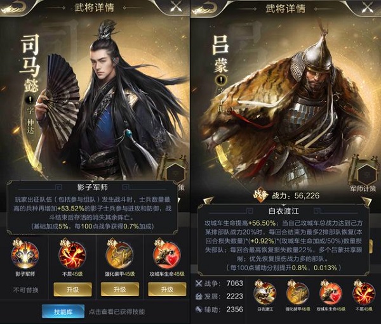The height and width of the screenshot is (324, 381).
Task: Open Lü Meng's 军师计策 hexagon slot
Action: 367,174
